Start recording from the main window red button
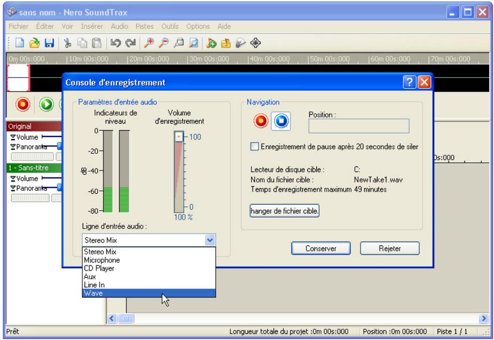 click(23, 104)
